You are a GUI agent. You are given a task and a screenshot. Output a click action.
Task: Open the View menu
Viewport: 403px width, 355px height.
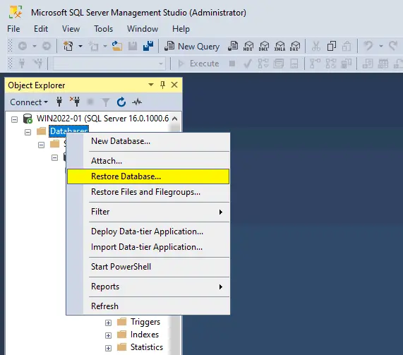71,29
